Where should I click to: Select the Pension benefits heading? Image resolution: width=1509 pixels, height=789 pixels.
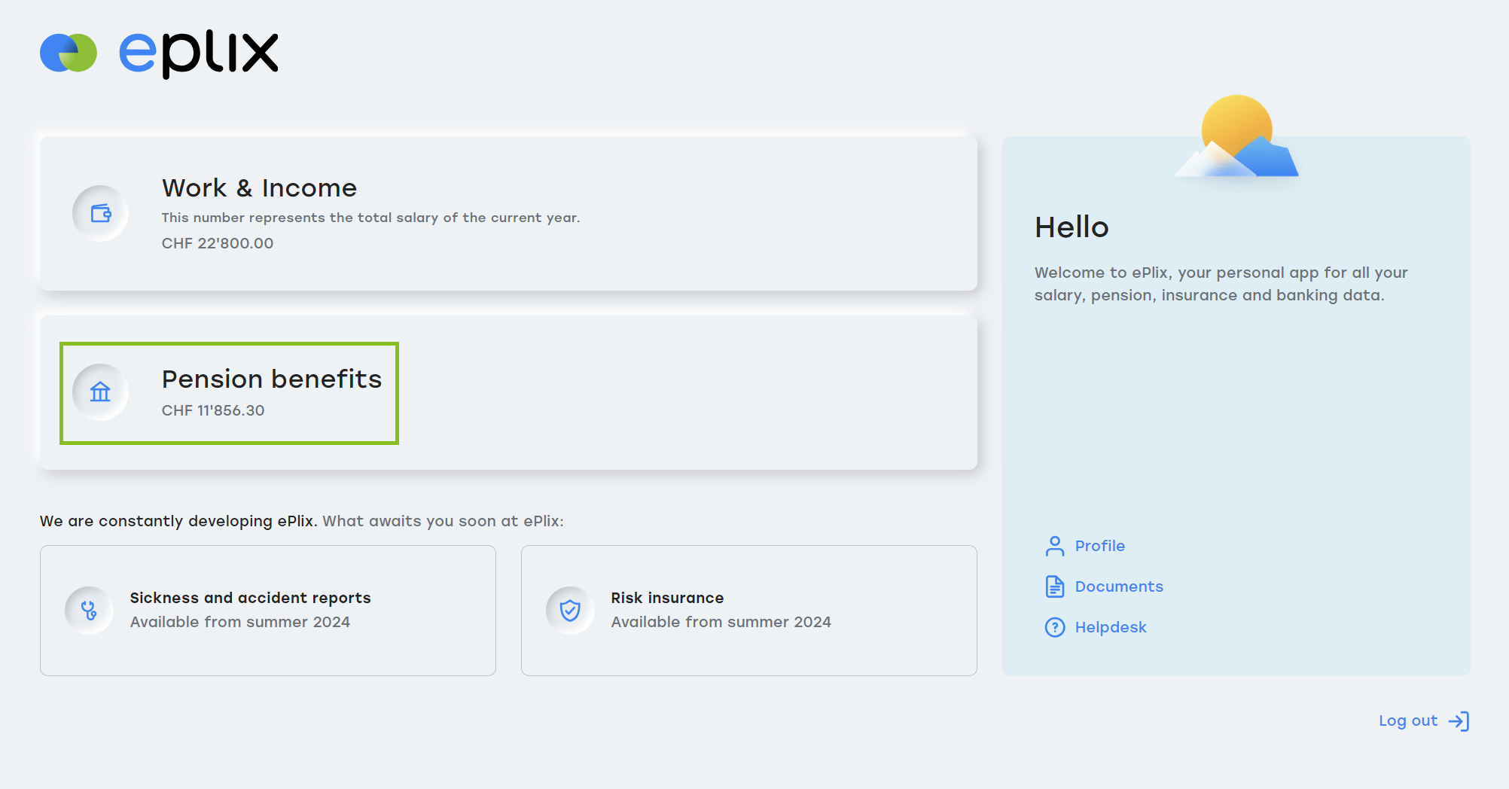(272, 379)
